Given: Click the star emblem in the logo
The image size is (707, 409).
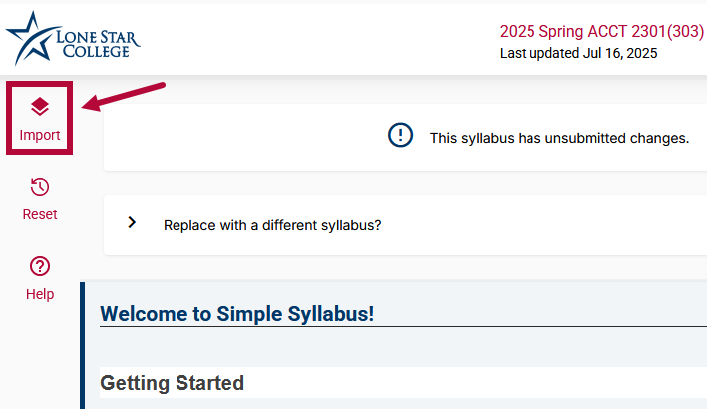Looking at the screenshot, I should pyautogui.click(x=26, y=38).
